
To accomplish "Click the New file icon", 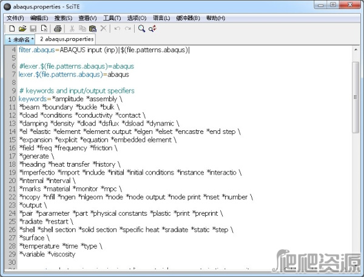I will (x=12, y=28).
